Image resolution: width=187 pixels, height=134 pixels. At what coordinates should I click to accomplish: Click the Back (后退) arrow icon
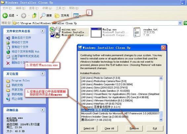tap(5, 16)
